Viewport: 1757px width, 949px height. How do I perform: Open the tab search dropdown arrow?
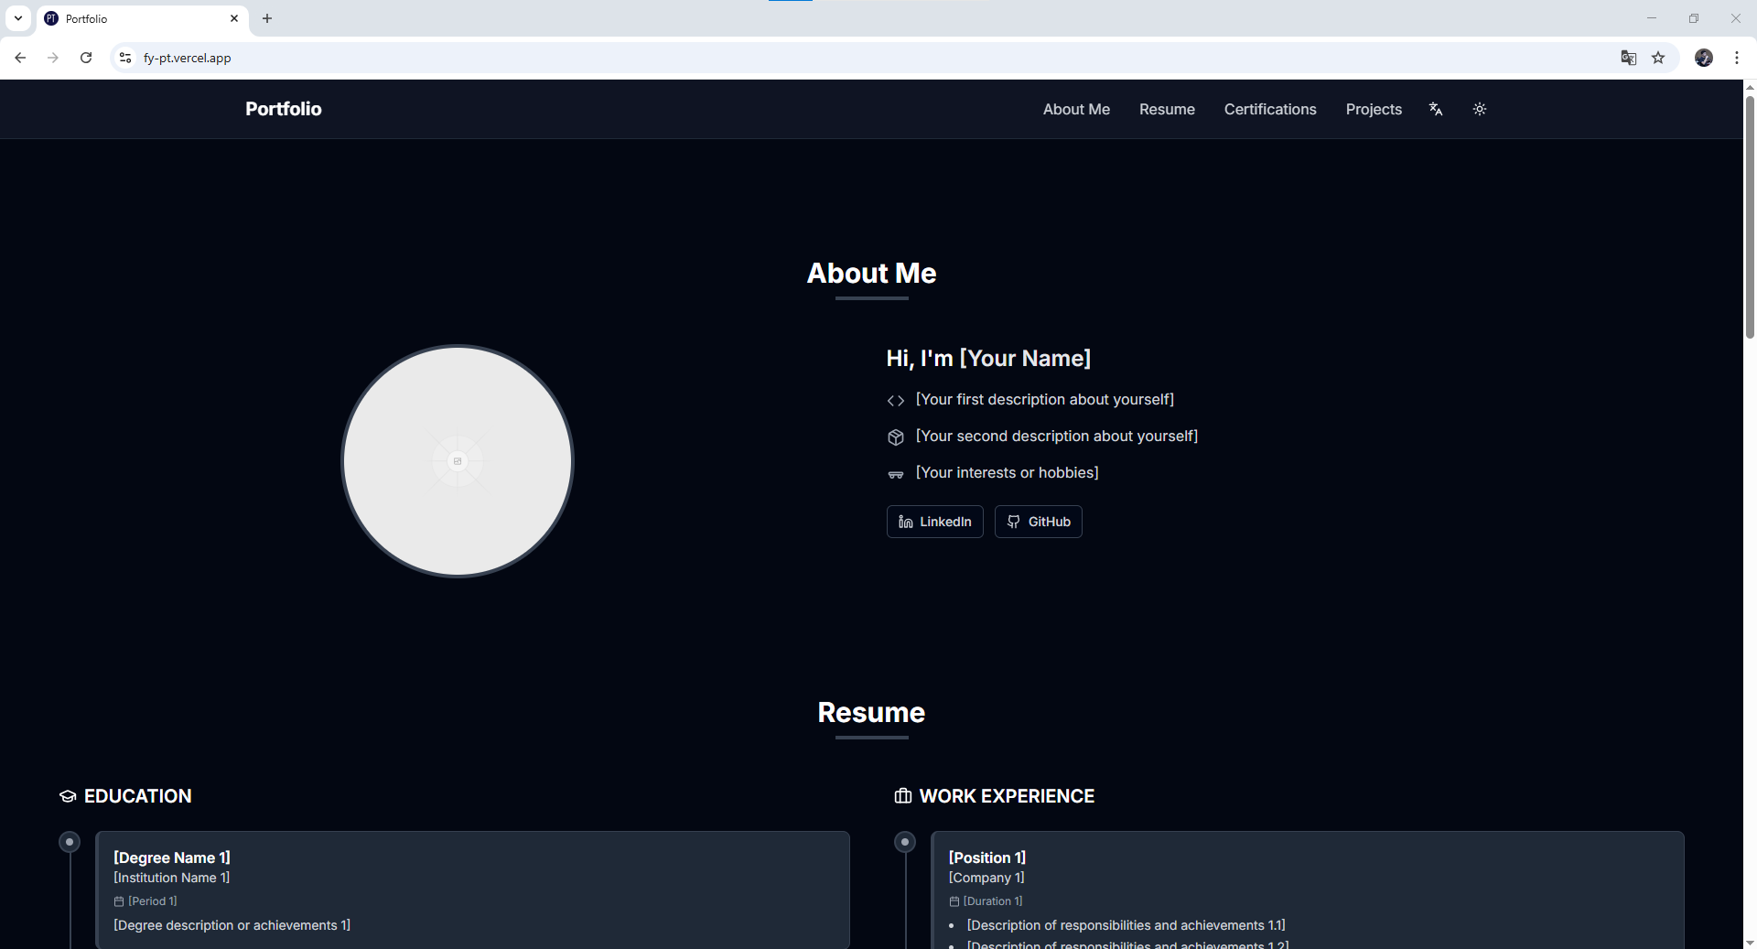point(18,18)
